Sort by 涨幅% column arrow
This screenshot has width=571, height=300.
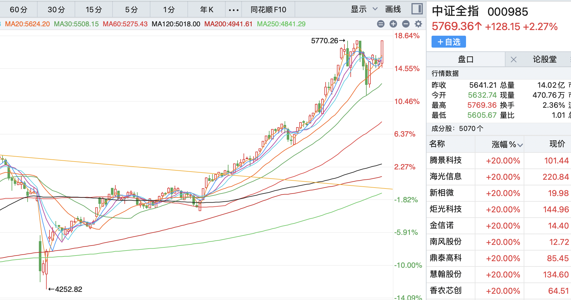pos(520,145)
